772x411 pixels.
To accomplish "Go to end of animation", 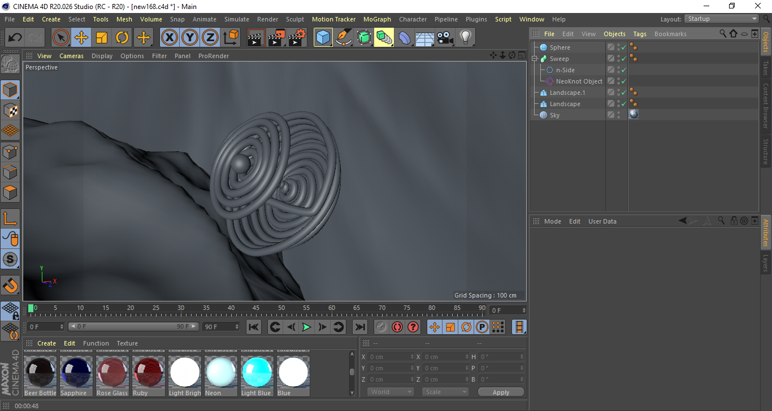I will coord(359,327).
